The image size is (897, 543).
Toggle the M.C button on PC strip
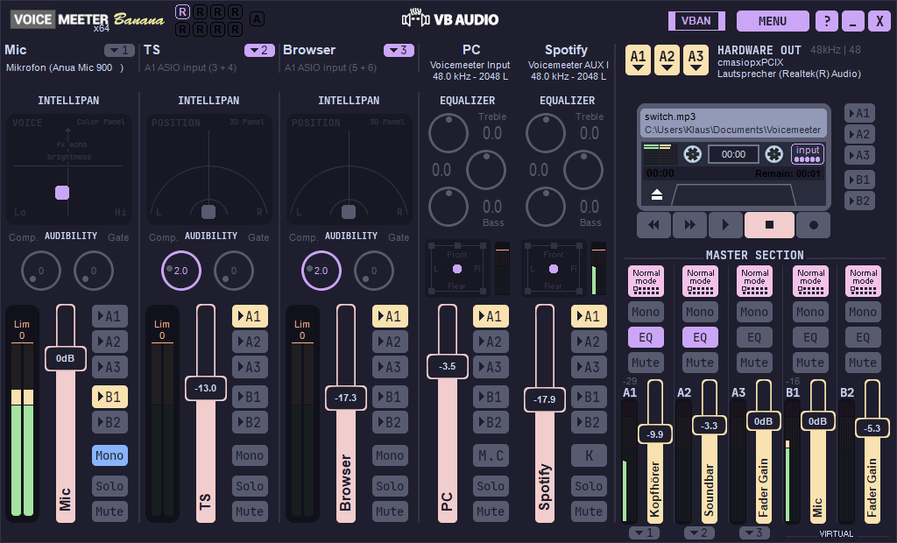(x=491, y=455)
